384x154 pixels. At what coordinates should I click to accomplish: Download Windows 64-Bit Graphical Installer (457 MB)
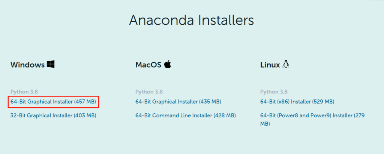(53, 102)
